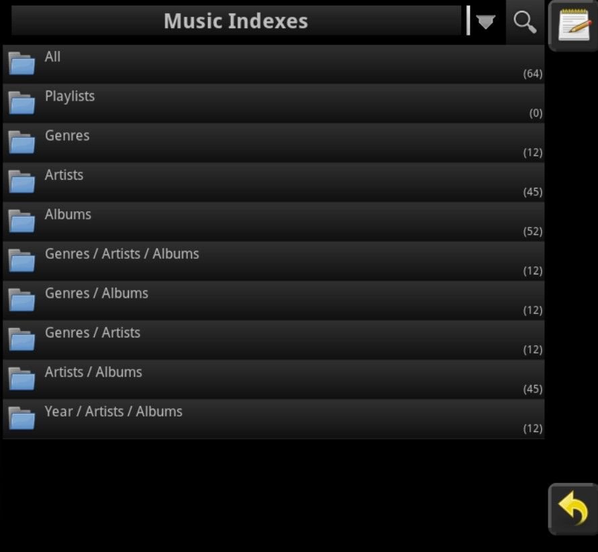
Task: Click the (52) count on Albums
Action: 532,231
